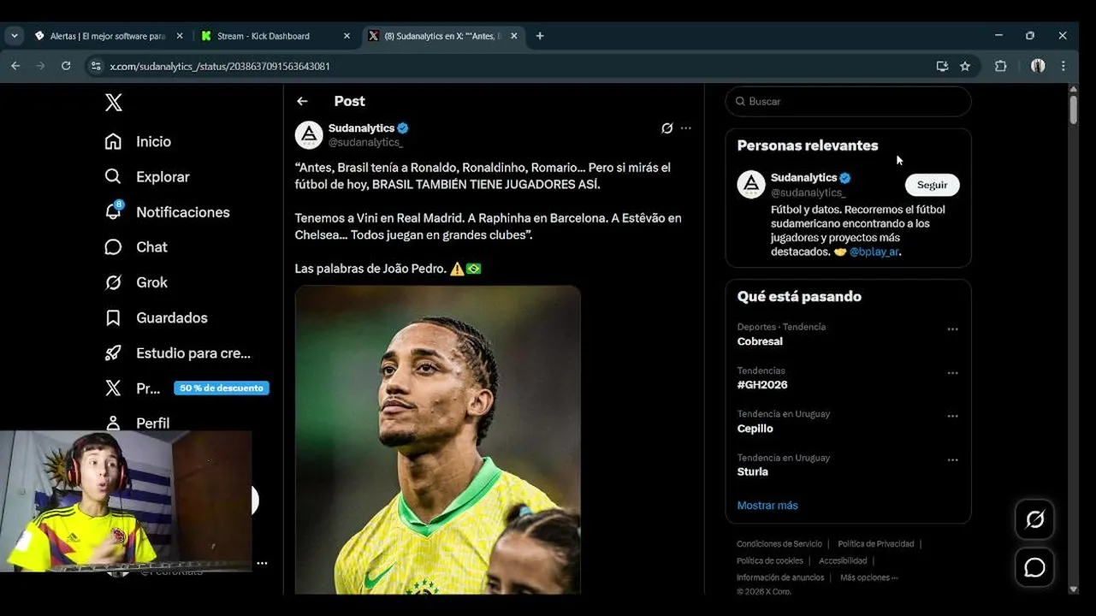The width and height of the screenshot is (1096, 616).
Task: Open Accesibilidad footer link
Action: click(x=843, y=561)
